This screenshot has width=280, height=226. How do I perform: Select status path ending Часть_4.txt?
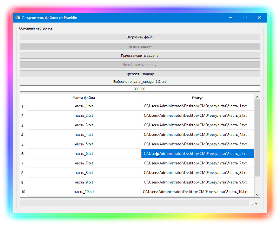point(197,135)
